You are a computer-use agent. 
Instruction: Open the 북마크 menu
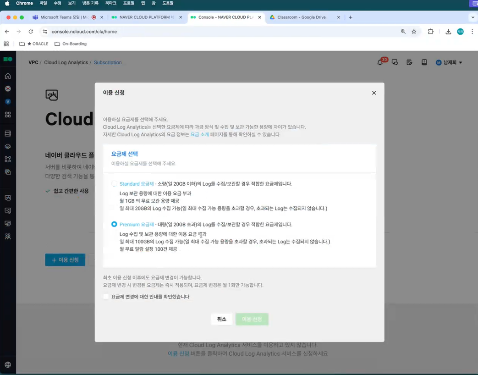click(x=110, y=3)
